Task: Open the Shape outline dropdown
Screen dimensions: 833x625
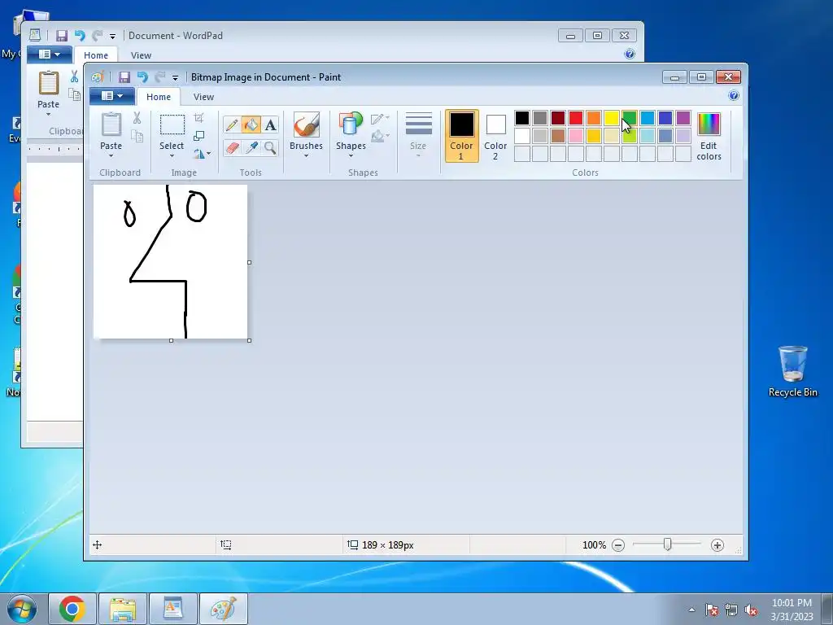Action: tap(381, 119)
